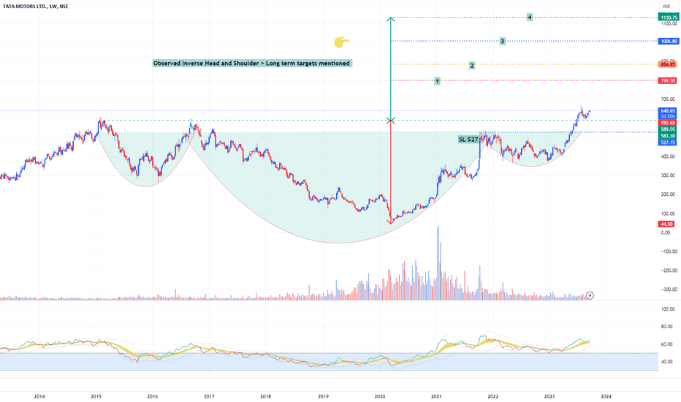Click the 100.00 label in RSI scale
The height and width of the screenshot is (402, 681).
(x=668, y=309)
